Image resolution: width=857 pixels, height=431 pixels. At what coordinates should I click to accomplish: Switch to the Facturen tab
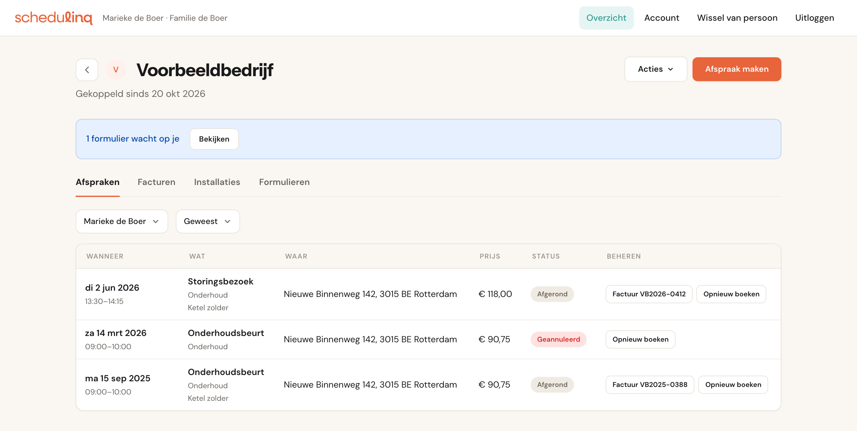pos(156,182)
